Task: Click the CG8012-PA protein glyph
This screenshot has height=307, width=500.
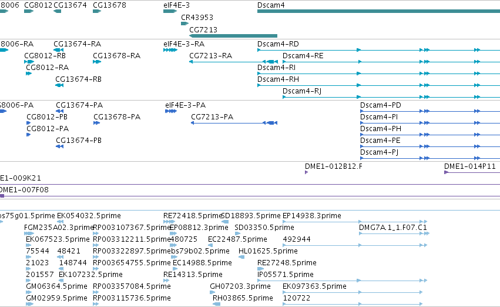Action: (28, 135)
